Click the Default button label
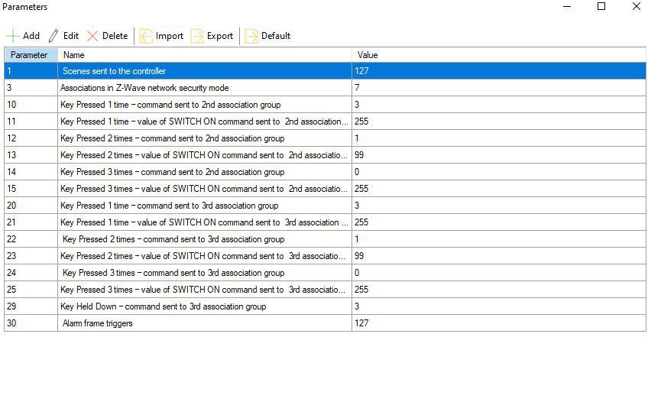The image size is (648, 402). 276,36
